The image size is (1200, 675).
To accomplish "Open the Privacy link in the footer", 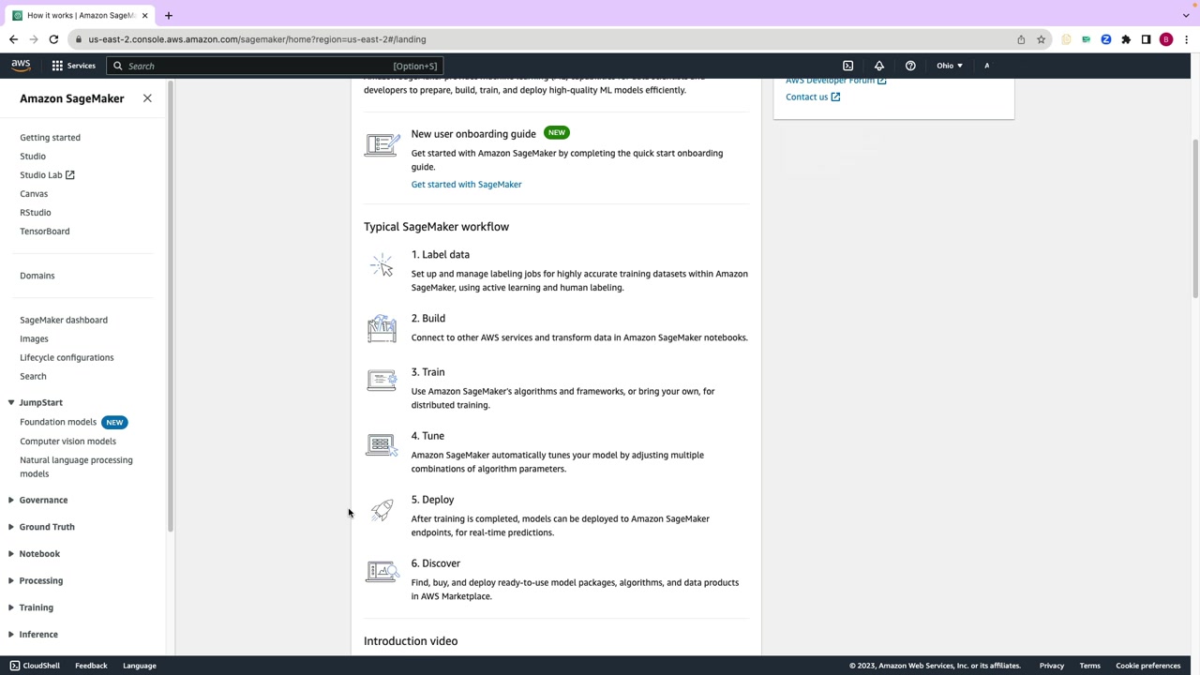I will (1051, 666).
